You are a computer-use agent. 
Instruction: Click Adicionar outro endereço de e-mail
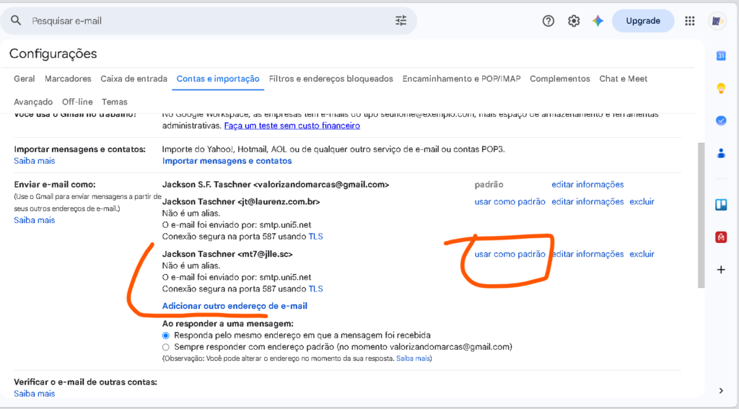pyautogui.click(x=235, y=306)
